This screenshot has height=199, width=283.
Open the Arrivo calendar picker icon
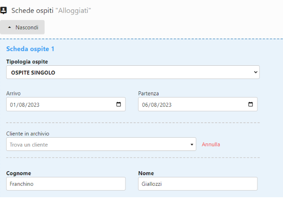click(118, 105)
